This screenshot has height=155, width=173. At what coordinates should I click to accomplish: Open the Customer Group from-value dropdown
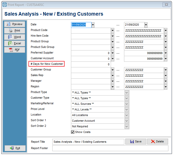(113, 70)
